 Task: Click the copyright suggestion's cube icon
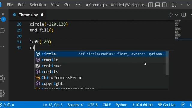tap(38, 83)
